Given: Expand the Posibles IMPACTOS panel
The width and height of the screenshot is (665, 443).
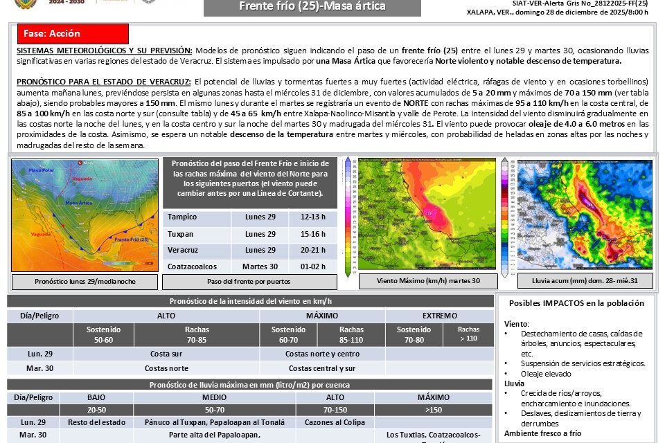Looking at the screenshot, I should 576,302.
